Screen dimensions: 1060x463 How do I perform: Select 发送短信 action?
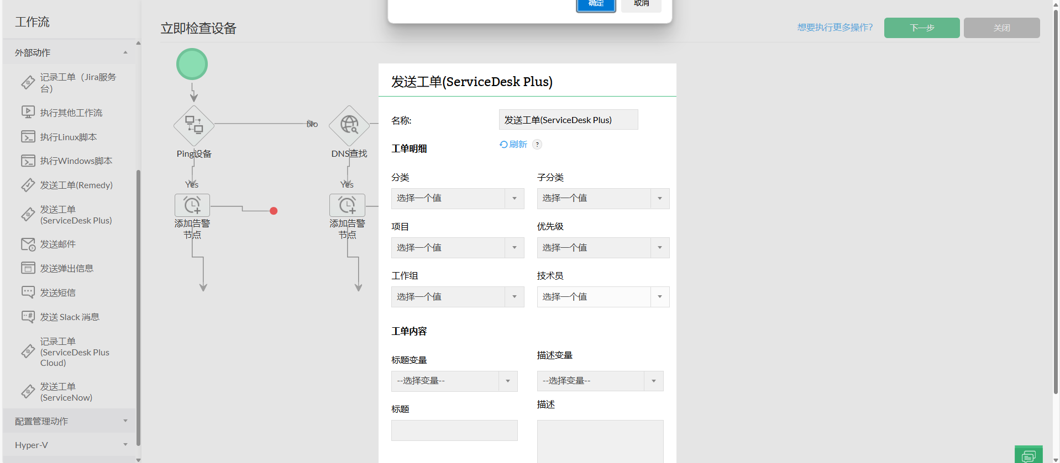(x=58, y=292)
